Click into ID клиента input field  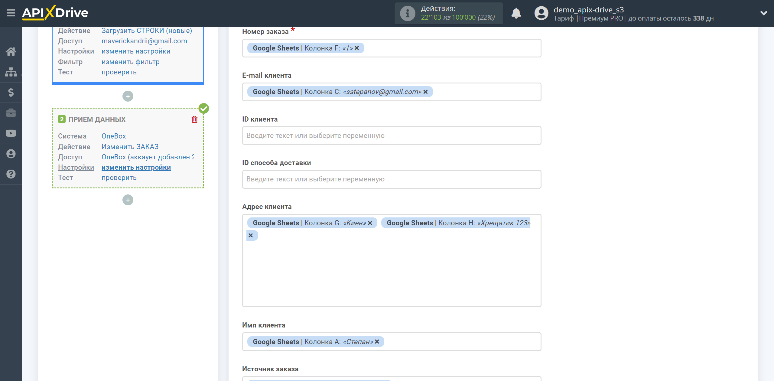pos(392,135)
